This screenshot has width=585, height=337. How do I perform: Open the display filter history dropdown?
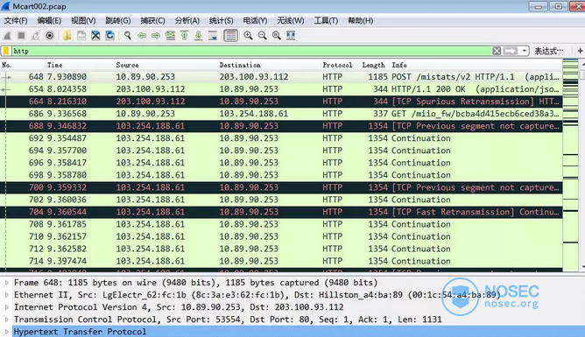(525, 51)
